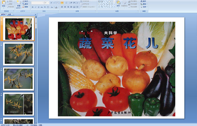Viewport: 197px width, 126px height.
Task: Open the Quick Styles (快速样式) gallery
Action: [124, 4]
